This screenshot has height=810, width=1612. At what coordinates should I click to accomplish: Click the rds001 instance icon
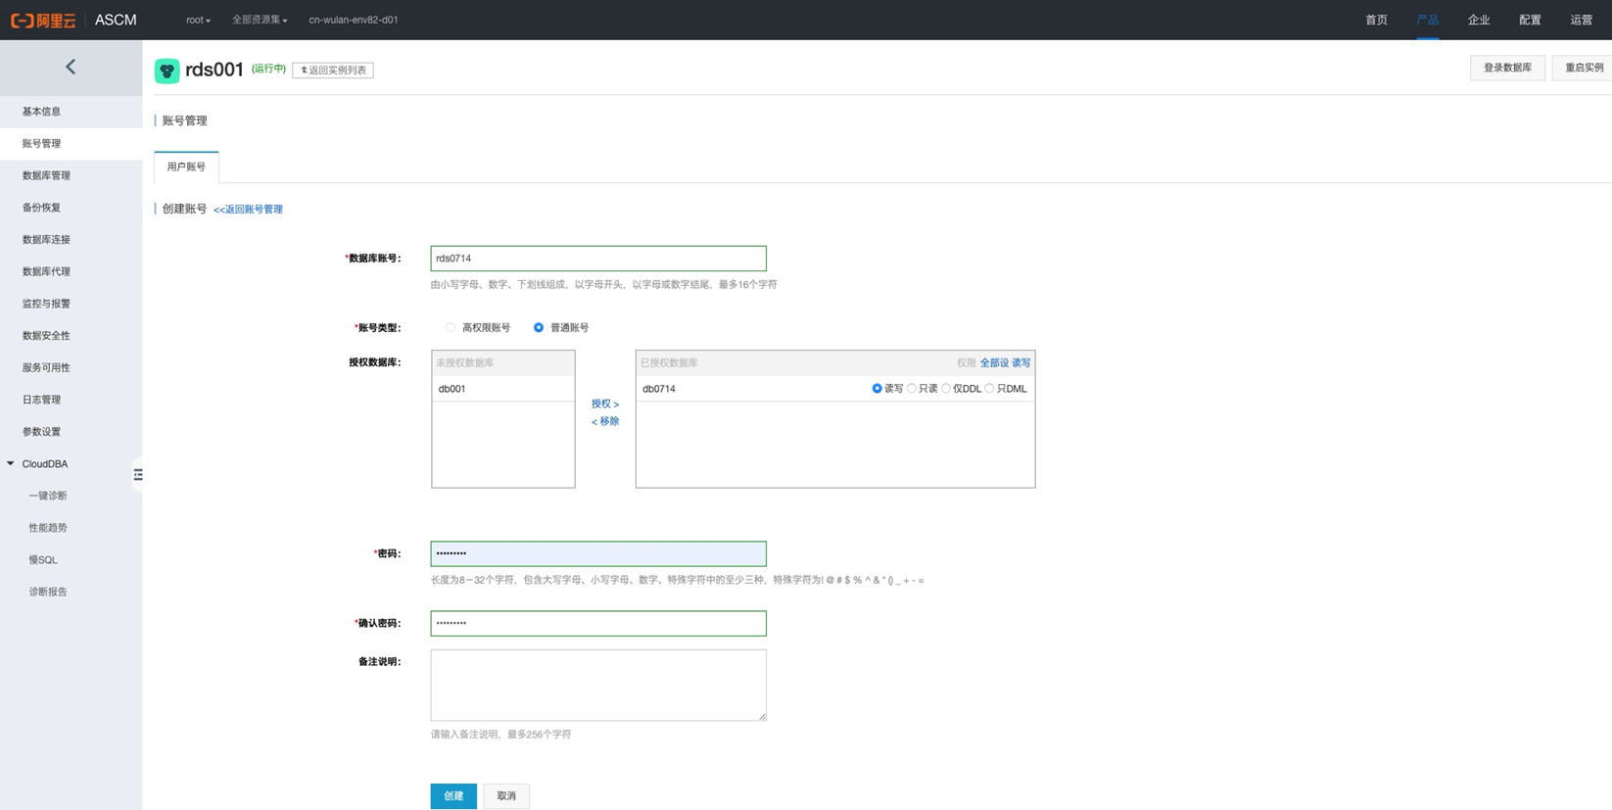(x=167, y=71)
